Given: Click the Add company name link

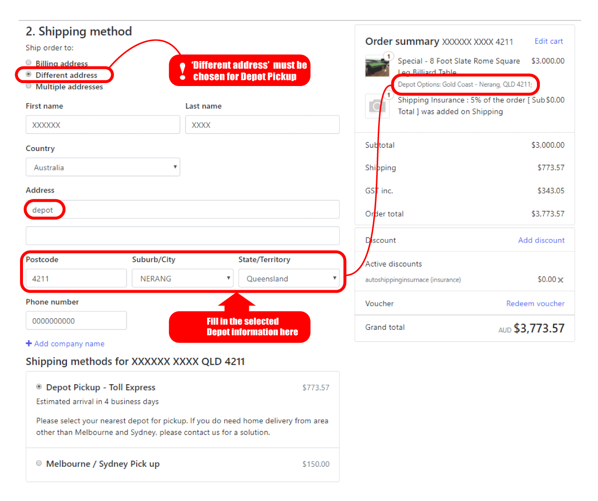Looking at the screenshot, I should 69,344.
